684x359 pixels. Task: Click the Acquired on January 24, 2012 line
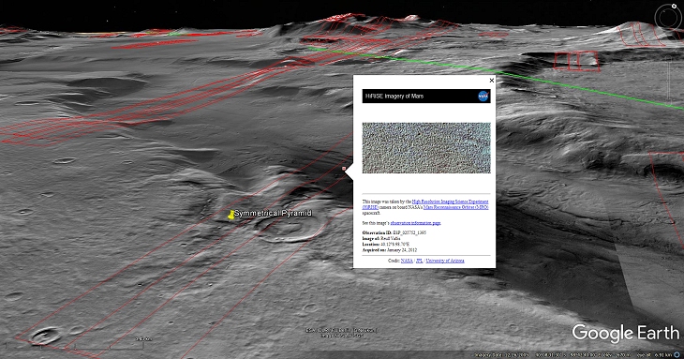(389, 250)
